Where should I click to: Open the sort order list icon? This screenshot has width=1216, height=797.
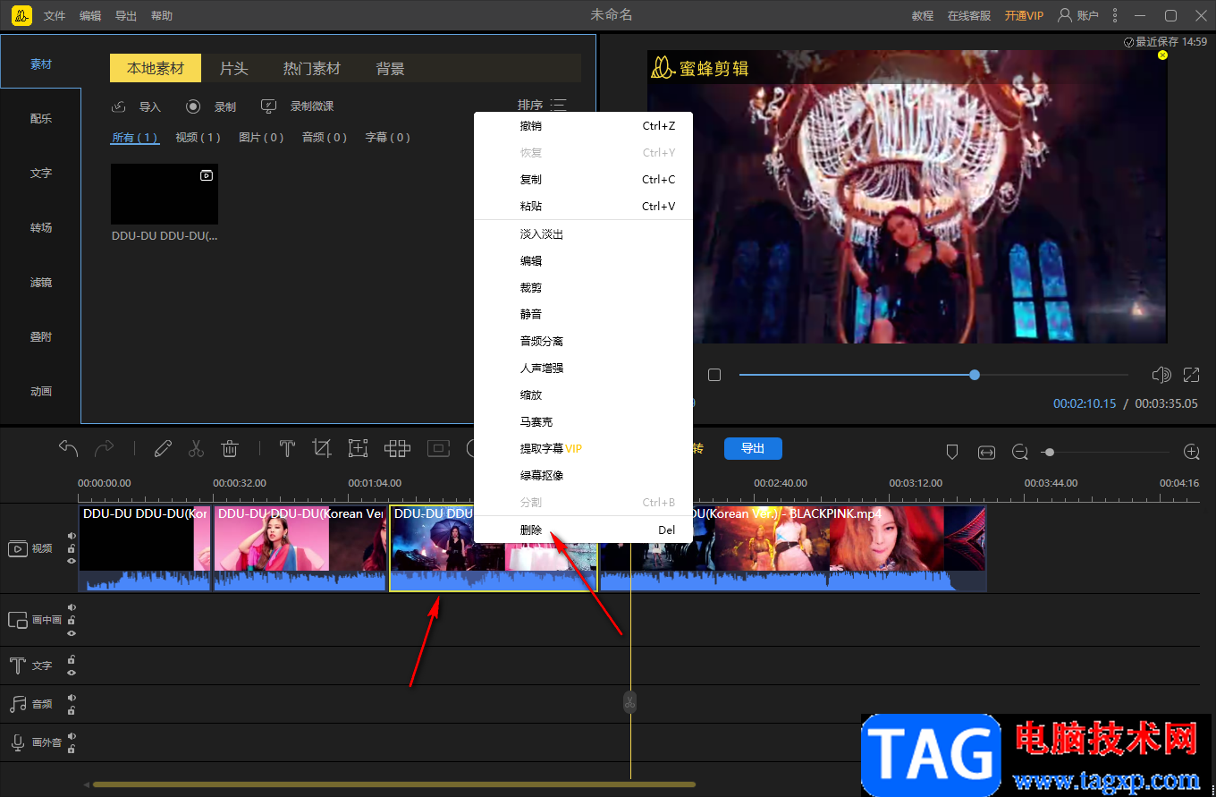coord(559,106)
